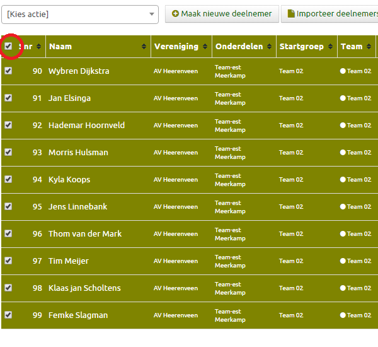
Task: Sort by start number column arrows
Action: pos(38,46)
